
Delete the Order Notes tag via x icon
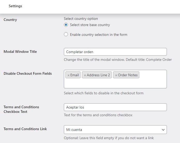[x=116, y=75]
